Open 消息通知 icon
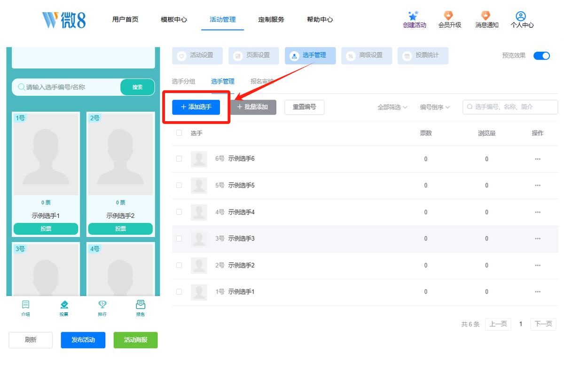The image size is (564, 365). point(486,16)
